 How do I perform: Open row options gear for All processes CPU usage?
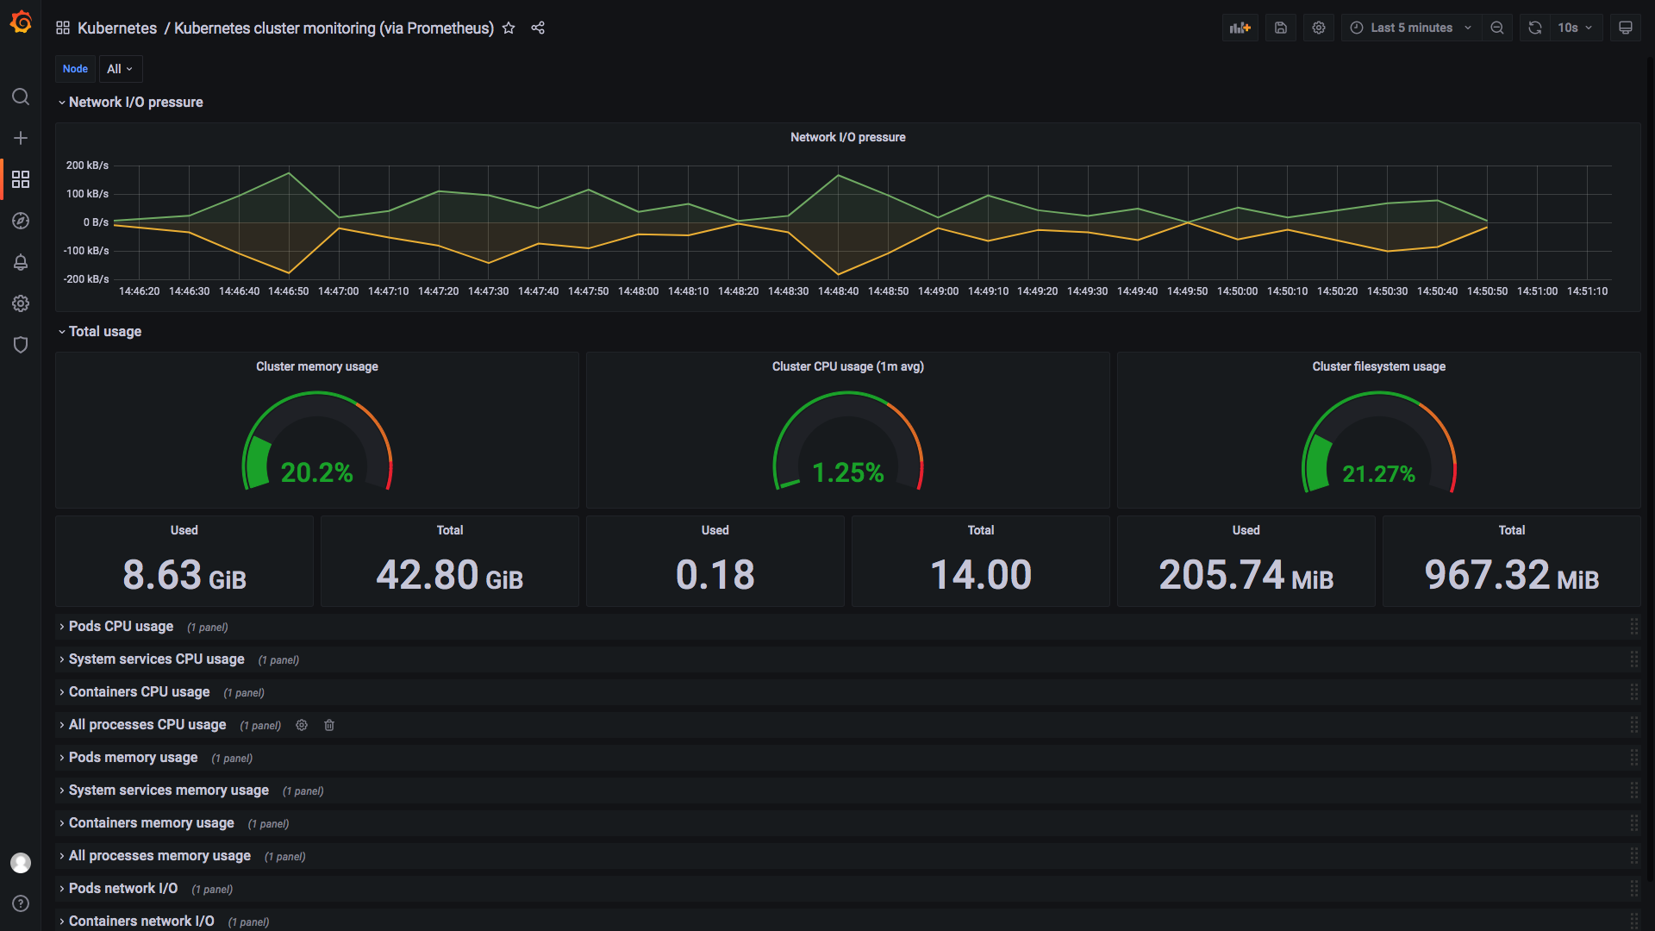pos(302,725)
